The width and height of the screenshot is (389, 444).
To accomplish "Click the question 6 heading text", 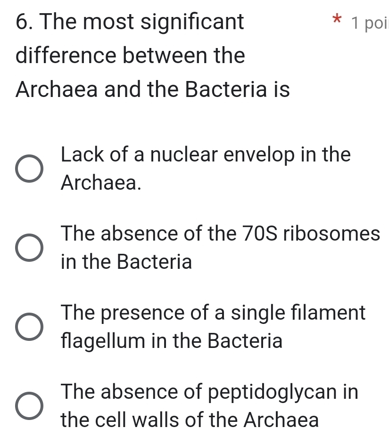I will coord(130,22).
